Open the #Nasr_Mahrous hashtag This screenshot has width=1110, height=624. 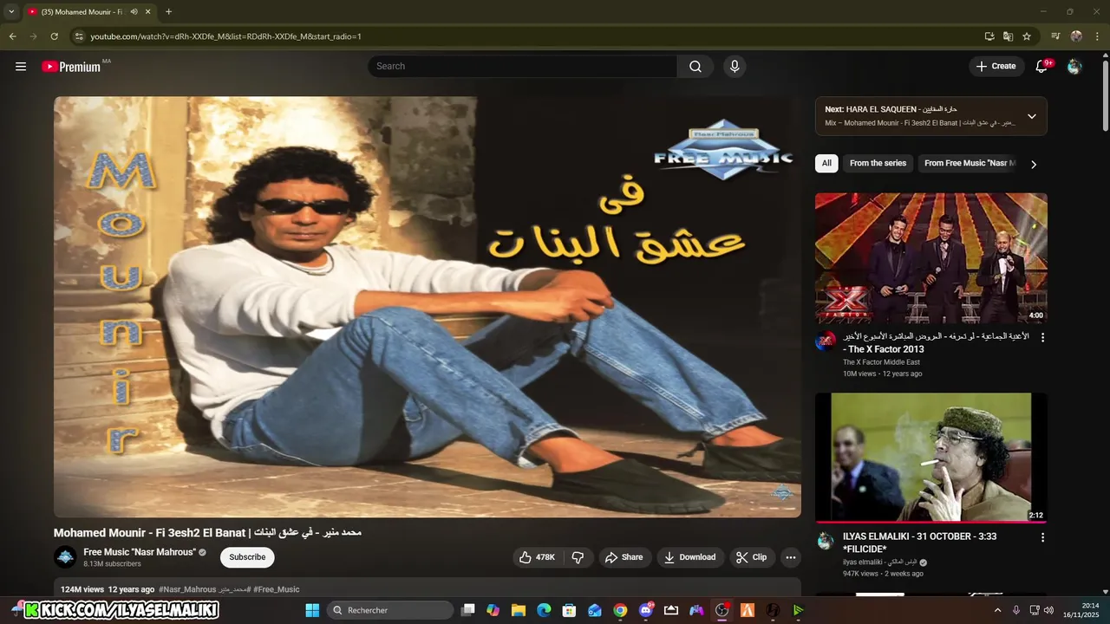click(187, 589)
